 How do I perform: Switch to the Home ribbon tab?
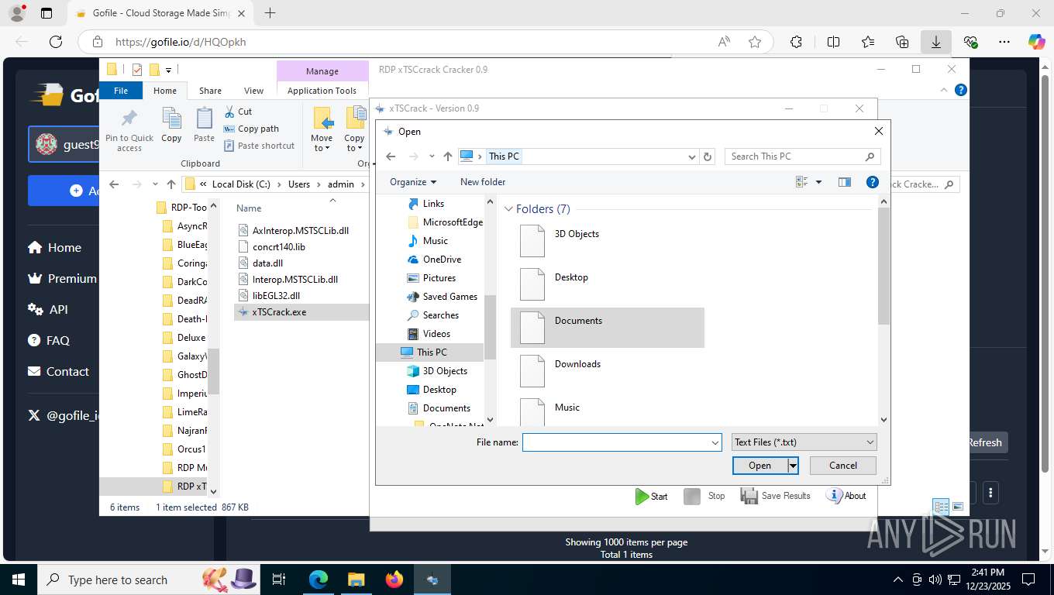[x=165, y=91]
